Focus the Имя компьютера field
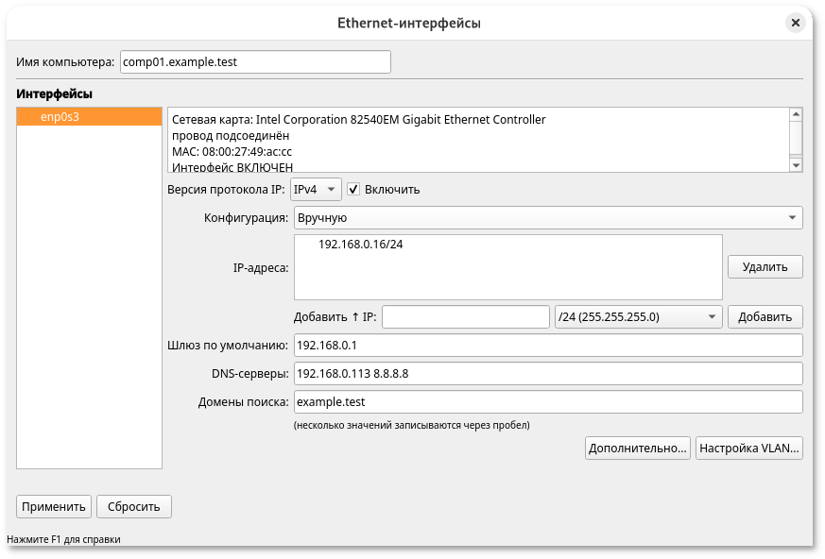Image resolution: width=825 pixels, height=559 pixels. (x=254, y=62)
